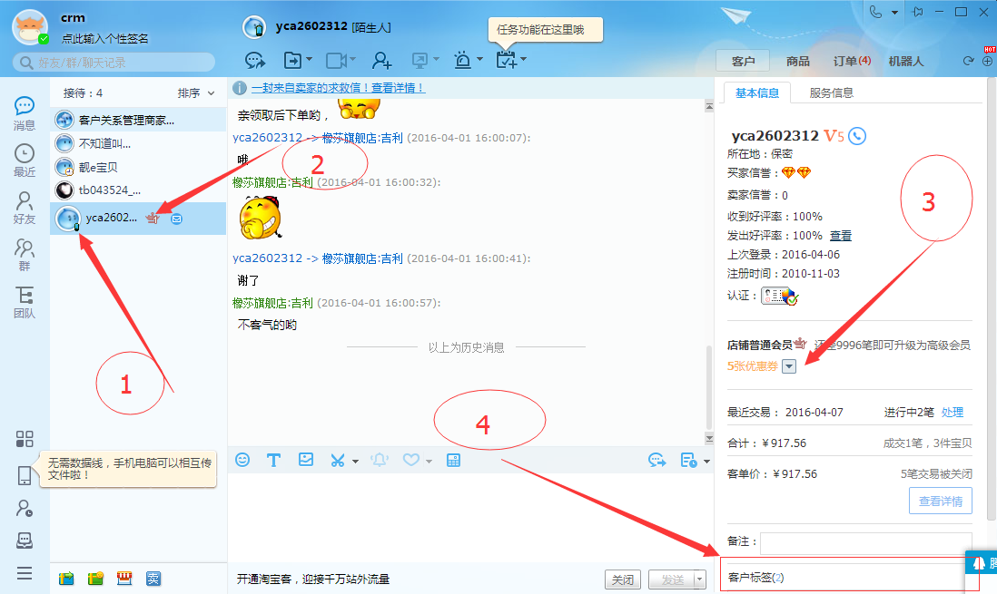Open the 好友 friends list icon
997x594 pixels.
point(25,207)
